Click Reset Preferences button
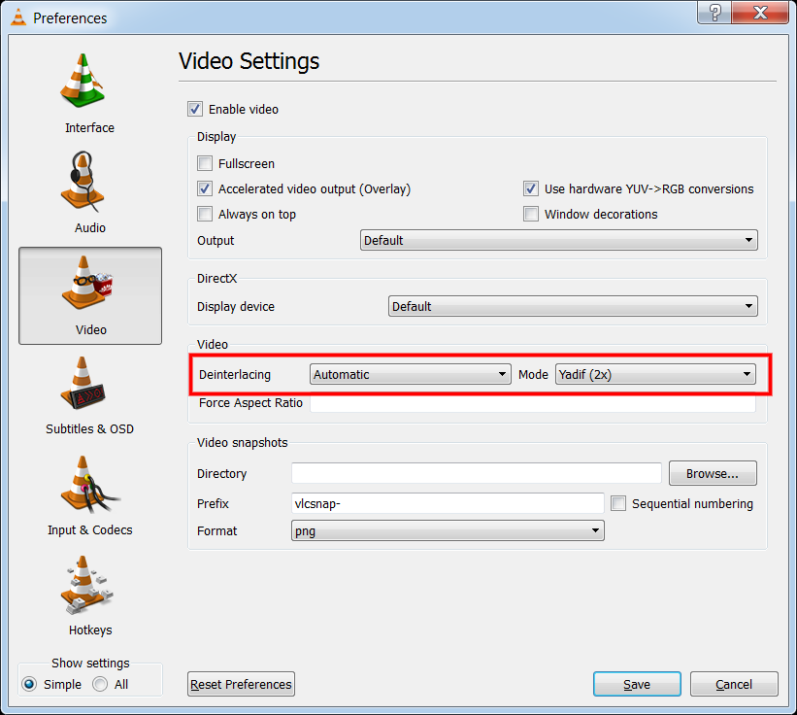 coord(241,684)
